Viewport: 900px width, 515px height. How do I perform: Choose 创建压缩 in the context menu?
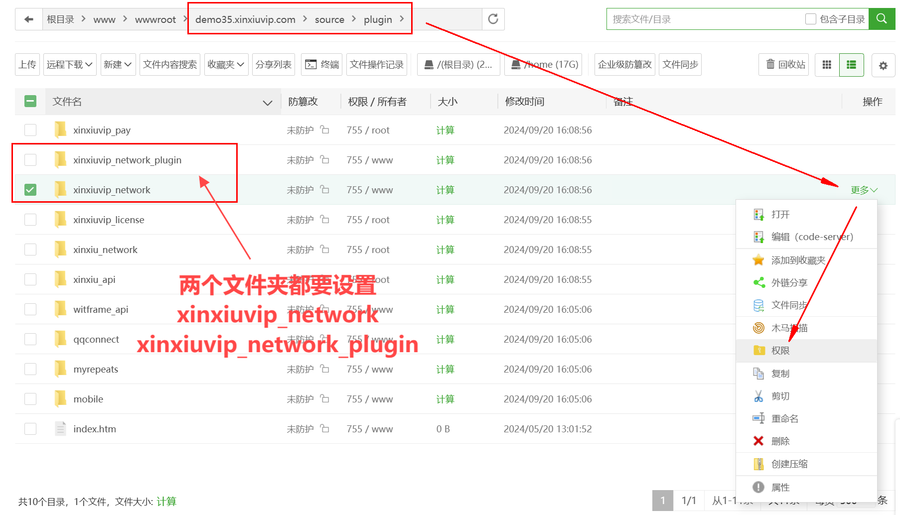click(806, 464)
